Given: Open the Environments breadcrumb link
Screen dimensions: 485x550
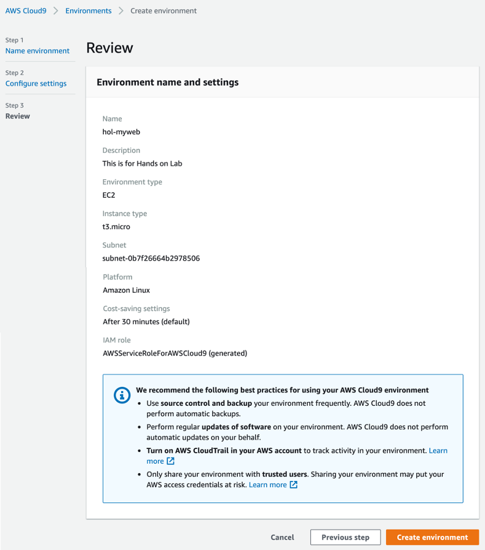Looking at the screenshot, I should tap(89, 11).
